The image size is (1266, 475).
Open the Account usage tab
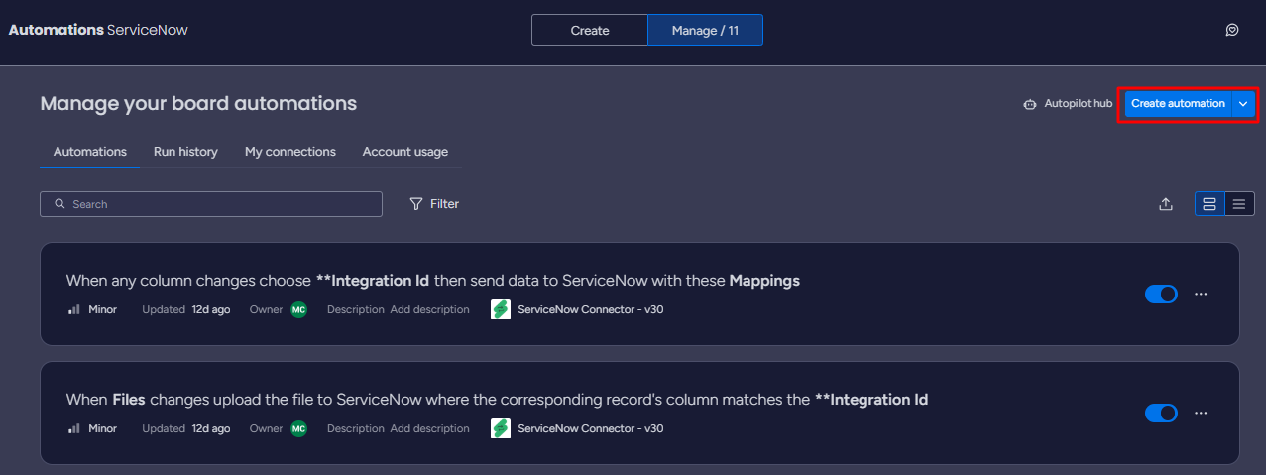405,152
